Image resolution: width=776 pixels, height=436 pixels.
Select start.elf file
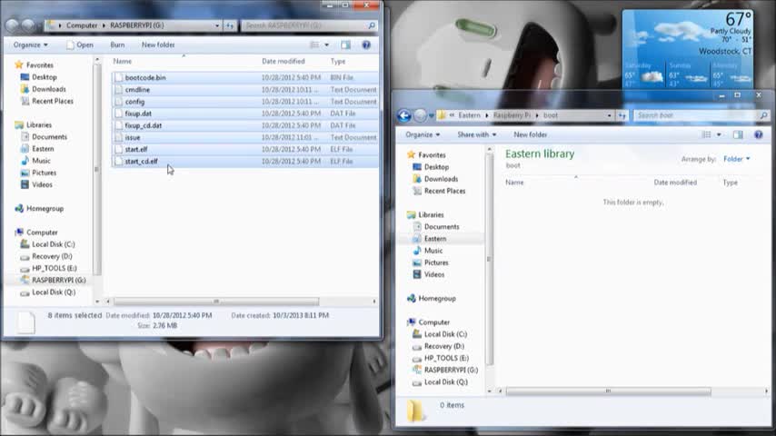tap(245, 149)
